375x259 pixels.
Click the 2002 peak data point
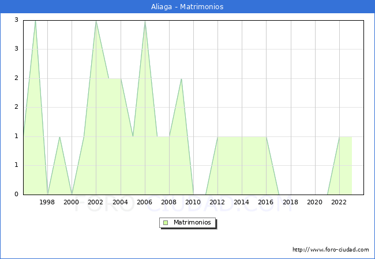96,21
